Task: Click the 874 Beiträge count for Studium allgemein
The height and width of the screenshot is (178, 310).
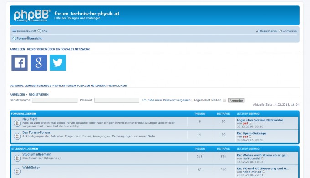Action: (223, 157)
